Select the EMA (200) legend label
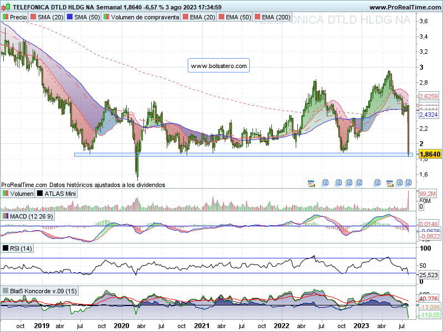Screen dimensions: 443x332 click(276, 17)
